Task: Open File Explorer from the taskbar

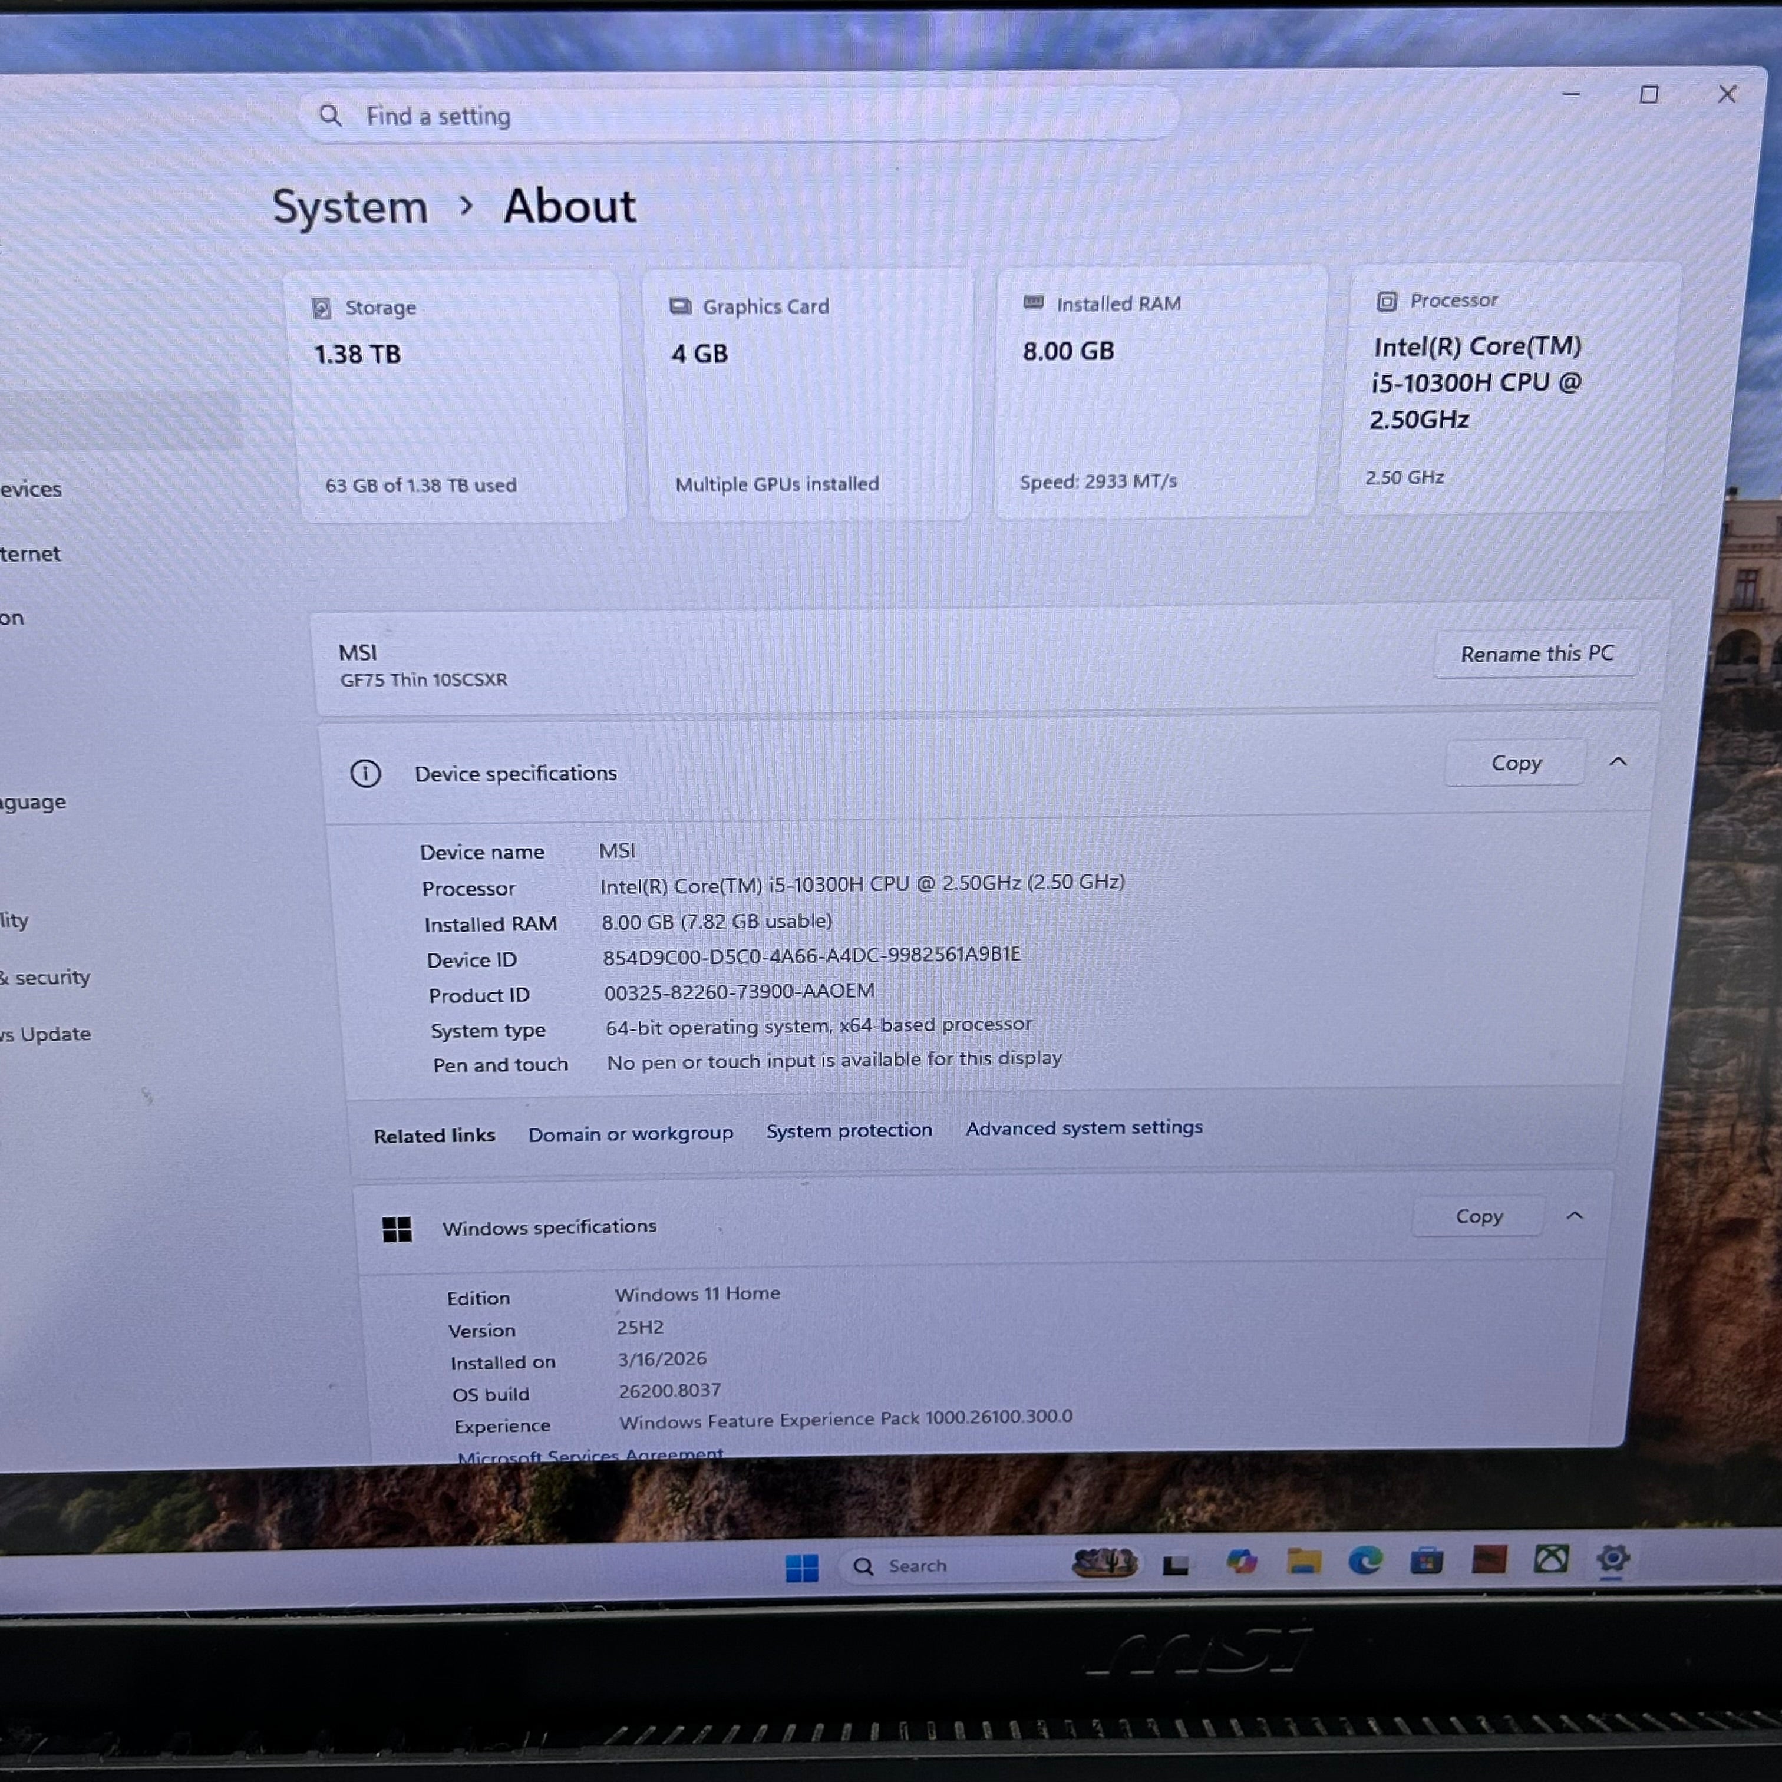Action: [x=1303, y=1560]
